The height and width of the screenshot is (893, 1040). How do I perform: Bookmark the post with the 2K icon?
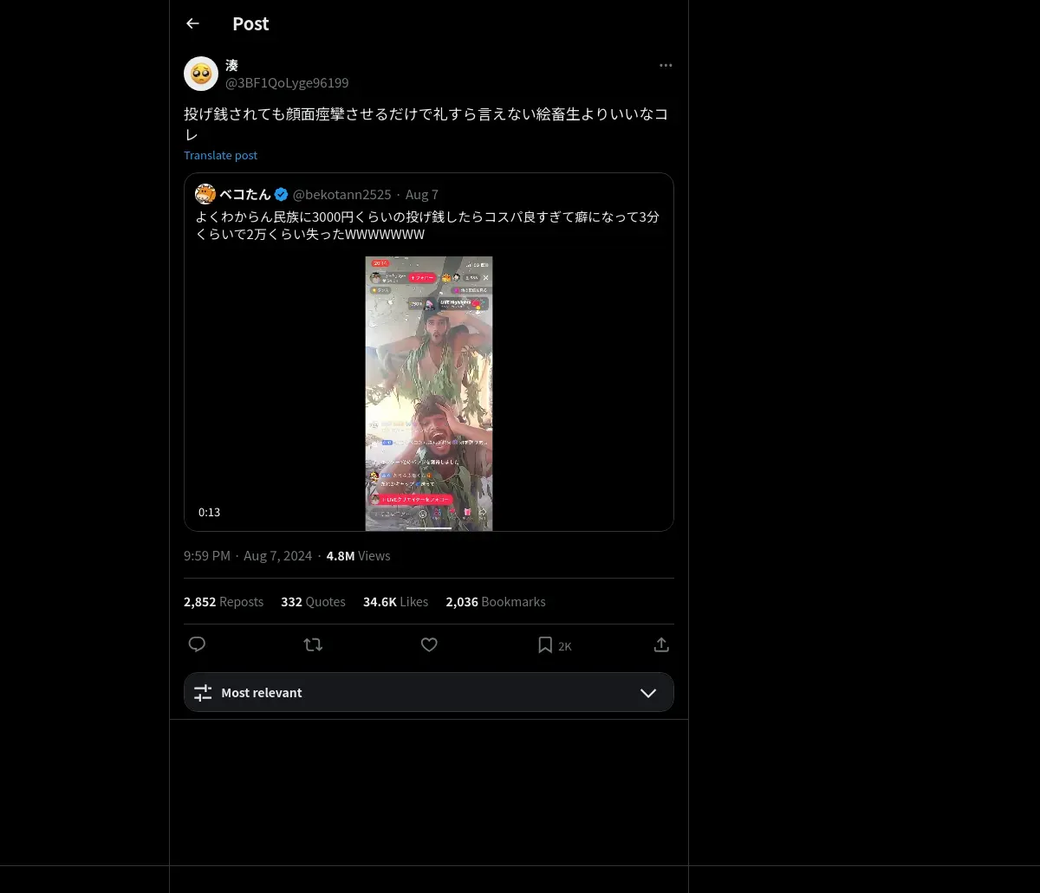click(554, 645)
